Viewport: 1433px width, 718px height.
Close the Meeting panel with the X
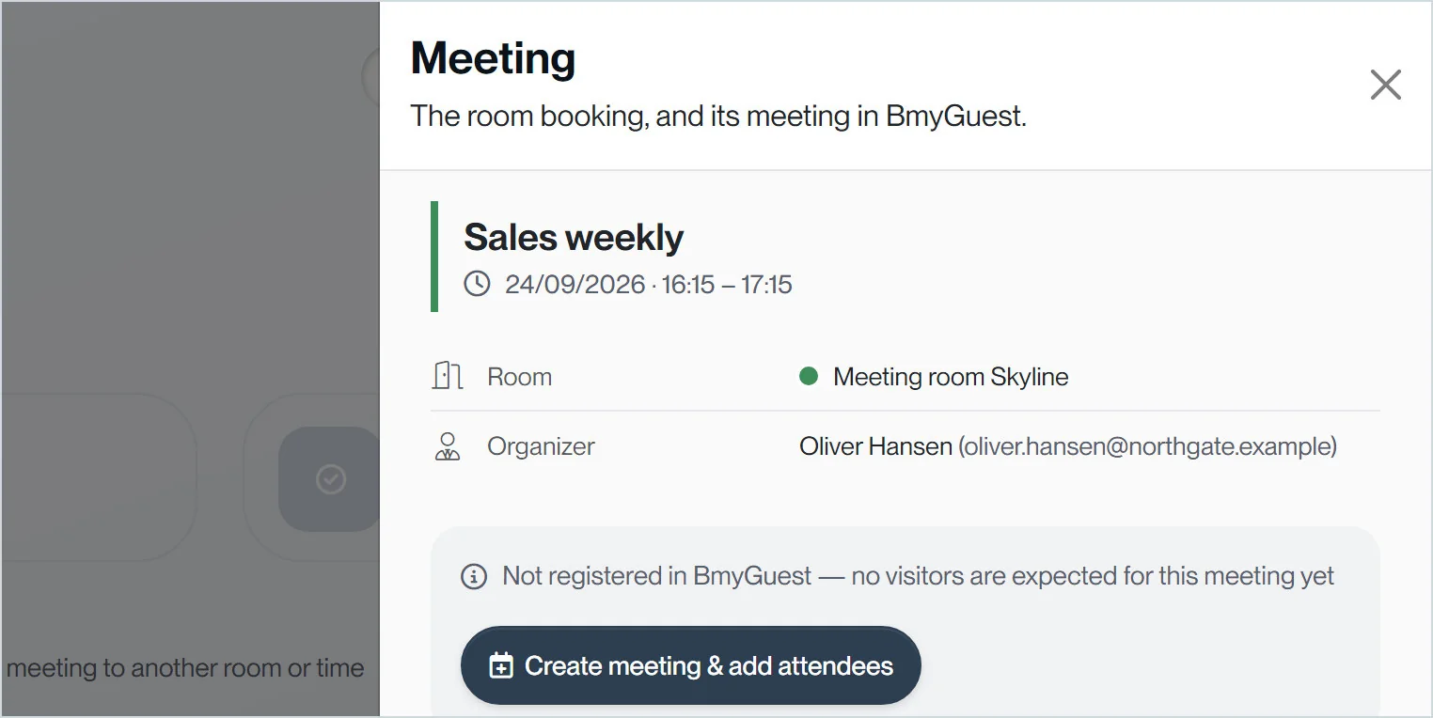(1385, 85)
